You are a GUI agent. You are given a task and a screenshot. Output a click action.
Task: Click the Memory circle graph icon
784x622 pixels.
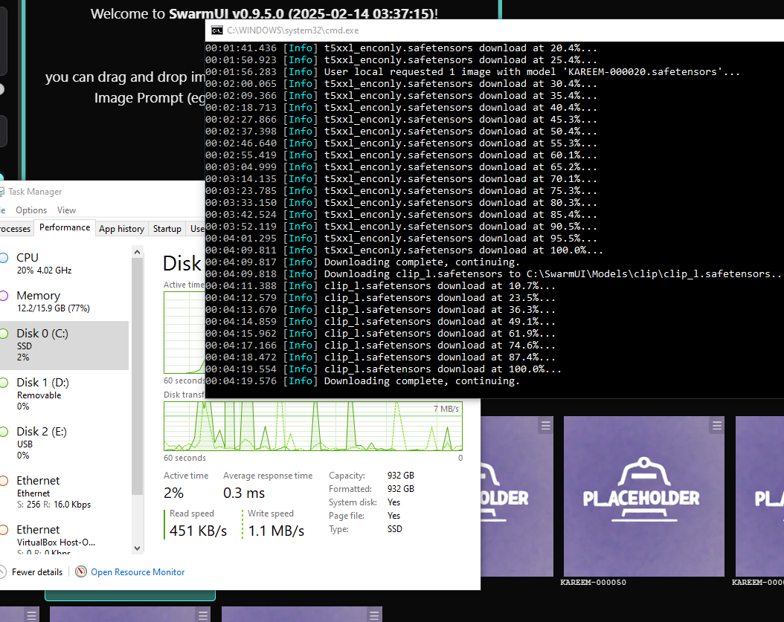click(x=4, y=296)
